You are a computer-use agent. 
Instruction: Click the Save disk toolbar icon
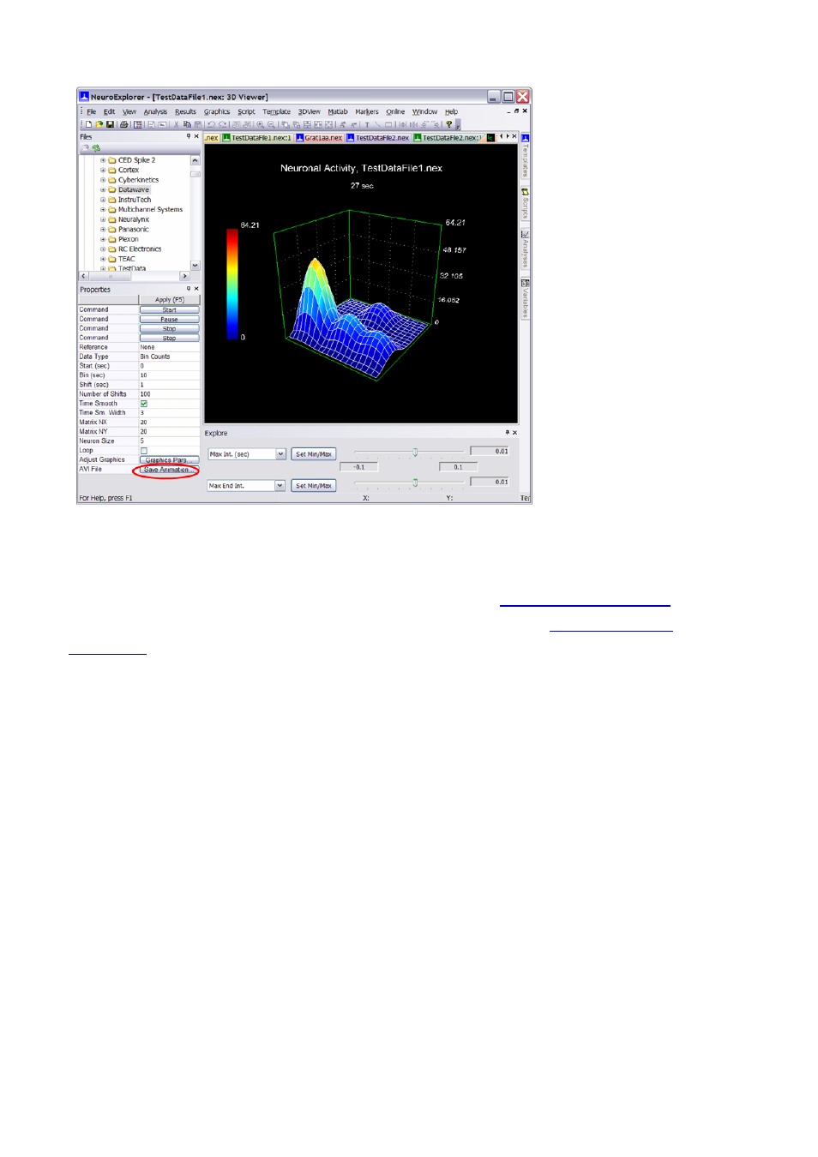coord(110,124)
